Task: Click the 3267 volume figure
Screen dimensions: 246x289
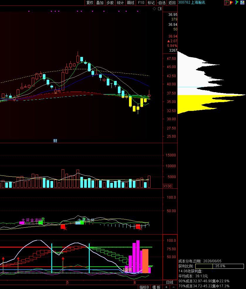Action: pyautogui.click(x=173, y=50)
